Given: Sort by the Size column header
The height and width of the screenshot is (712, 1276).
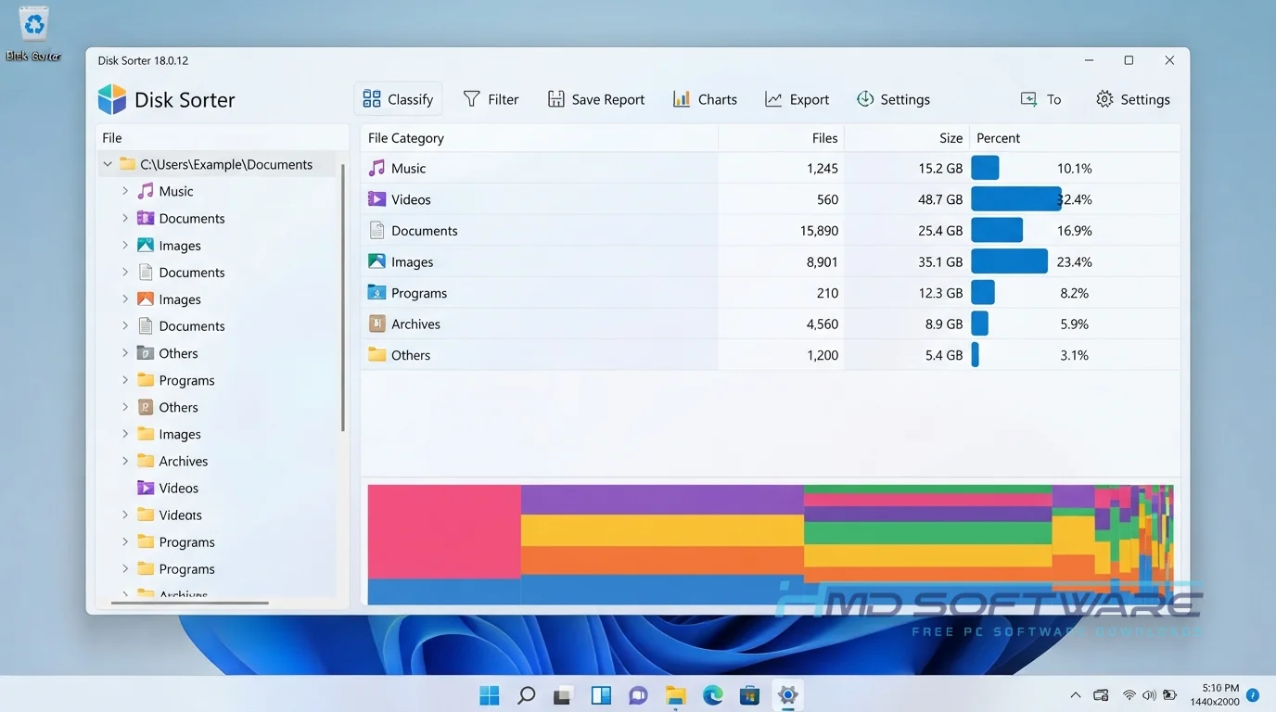Looking at the screenshot, I should [x=907, y=138].
